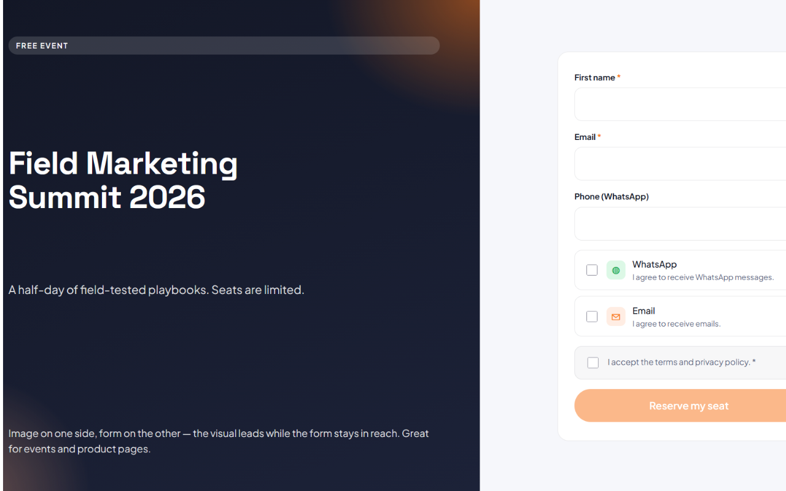
Task: Click the Field Marketing Summit 2026 heading
Action: coord(123,180)
